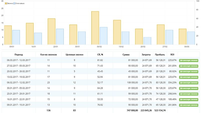The width and height of the screenshot is (202, 113).
Task: Click the Прибыль column header
Action: 160,54
